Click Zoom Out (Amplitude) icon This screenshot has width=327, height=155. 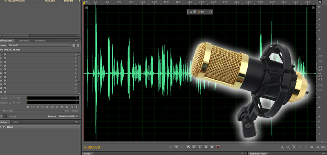point(288,147)
